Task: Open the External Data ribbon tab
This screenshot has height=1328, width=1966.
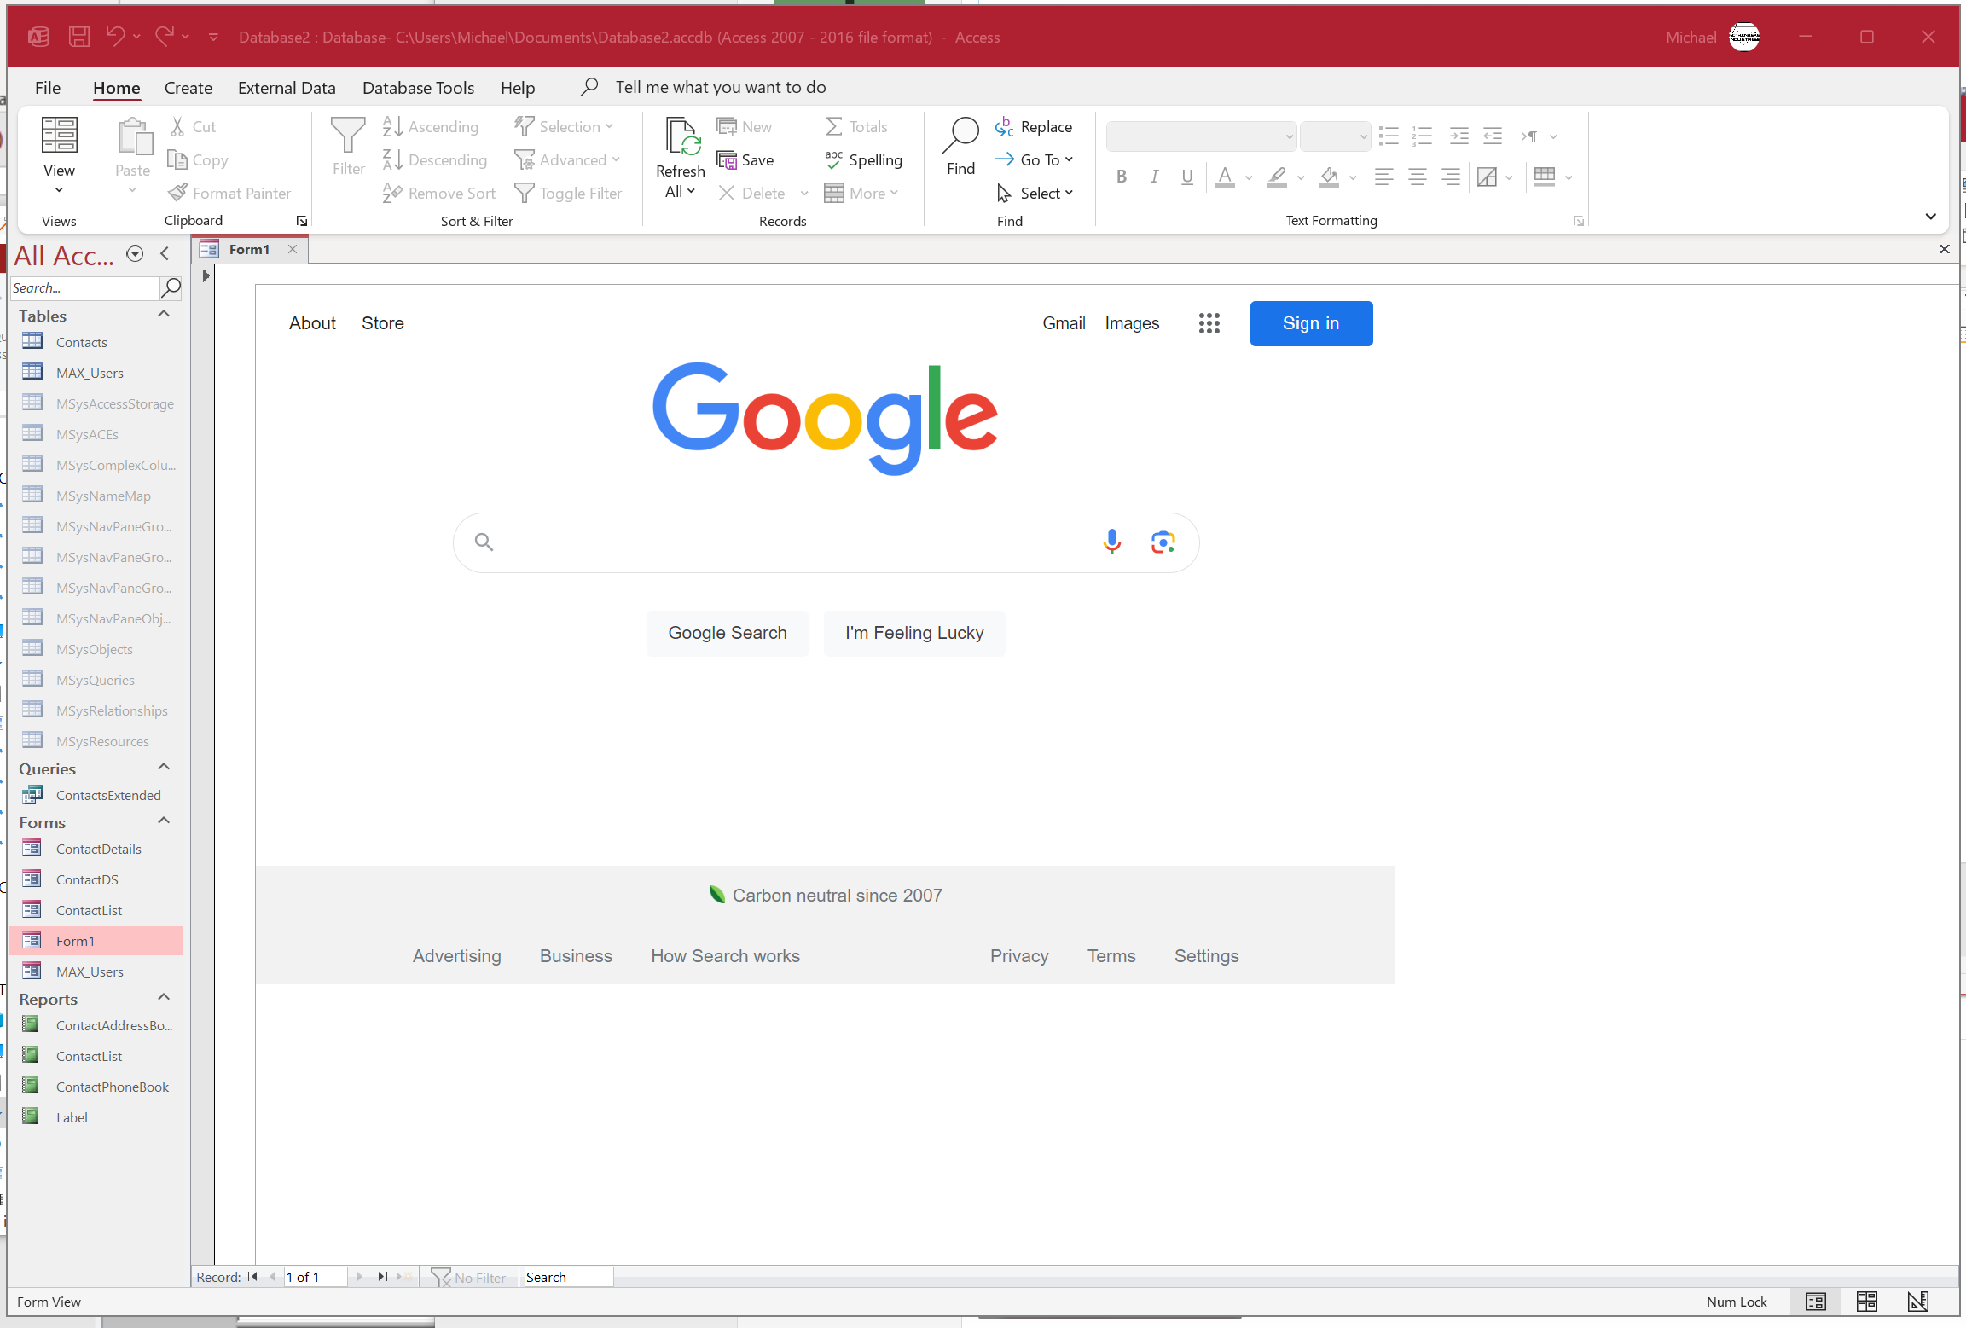Action: 287,88
